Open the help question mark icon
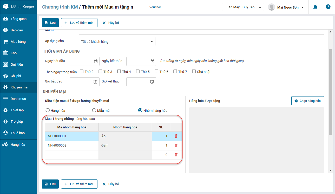335x194 pixels. pyautogui.click(x=328, y=7)
